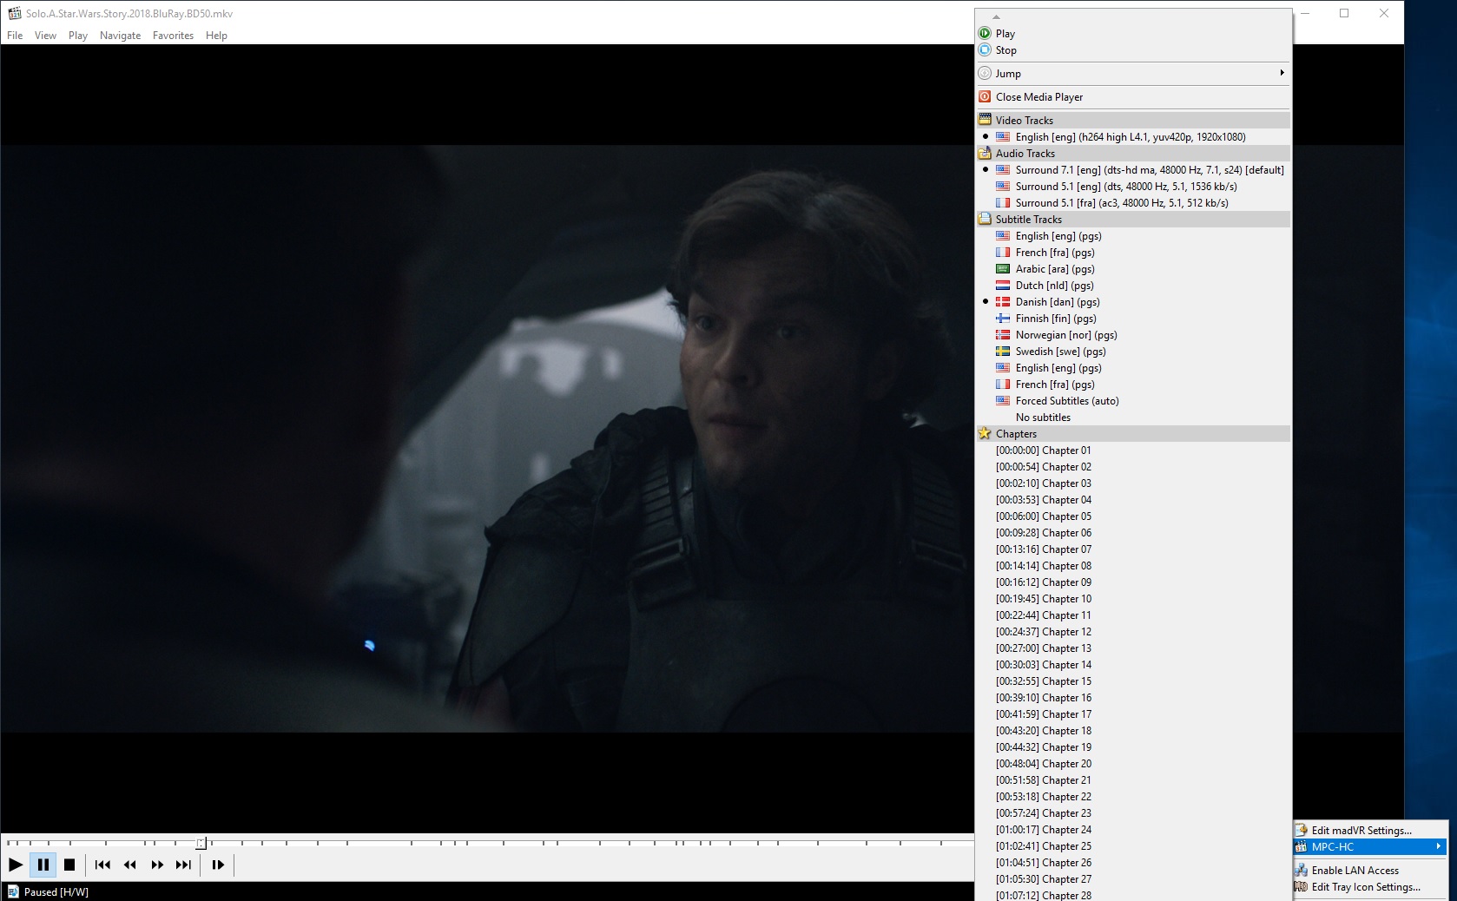Jump to Chapter 24 at 01:00:17
This screenshot has width=1457, height=901.
1133,830
